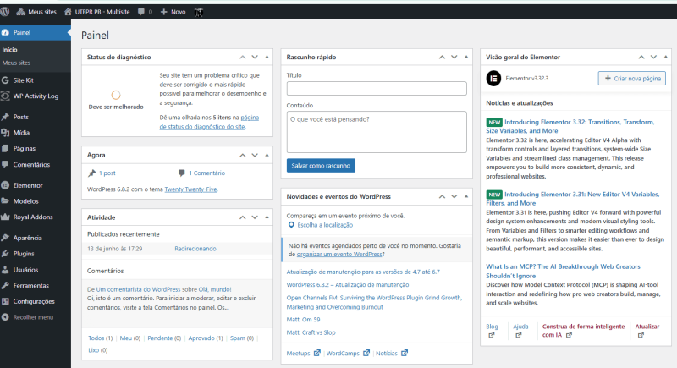677x368 pixels.
Task: Collapse the Rascunho rápido panel
Action: [x=465, y=57]
